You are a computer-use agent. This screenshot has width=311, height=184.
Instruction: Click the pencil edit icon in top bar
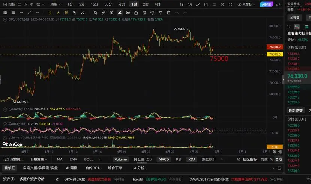[198, 4]
